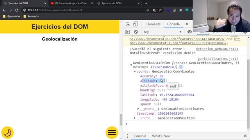Open the Revisando bookmarks folder
This screenshot has width=250, height=140.
[x=31, y=16]
